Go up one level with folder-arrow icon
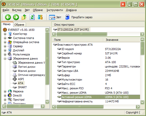This screenshot has width=146, height=116. coord(24,17)
